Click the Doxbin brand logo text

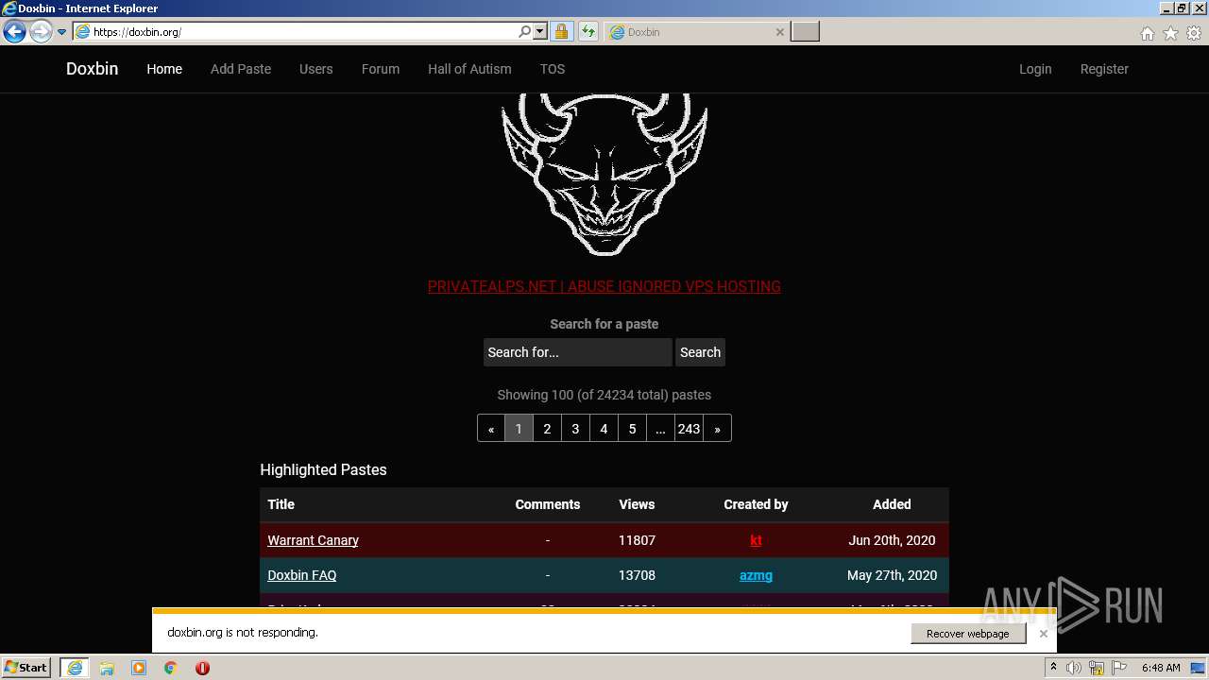tap(92, 69)
